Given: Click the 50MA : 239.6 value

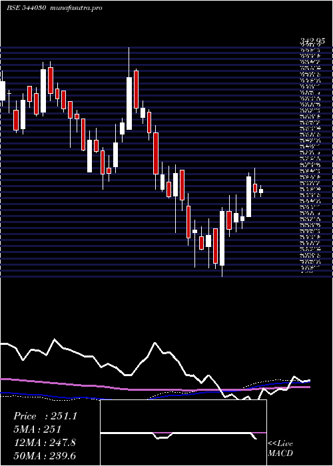Looking at the screenshot, I should [45, 456].
